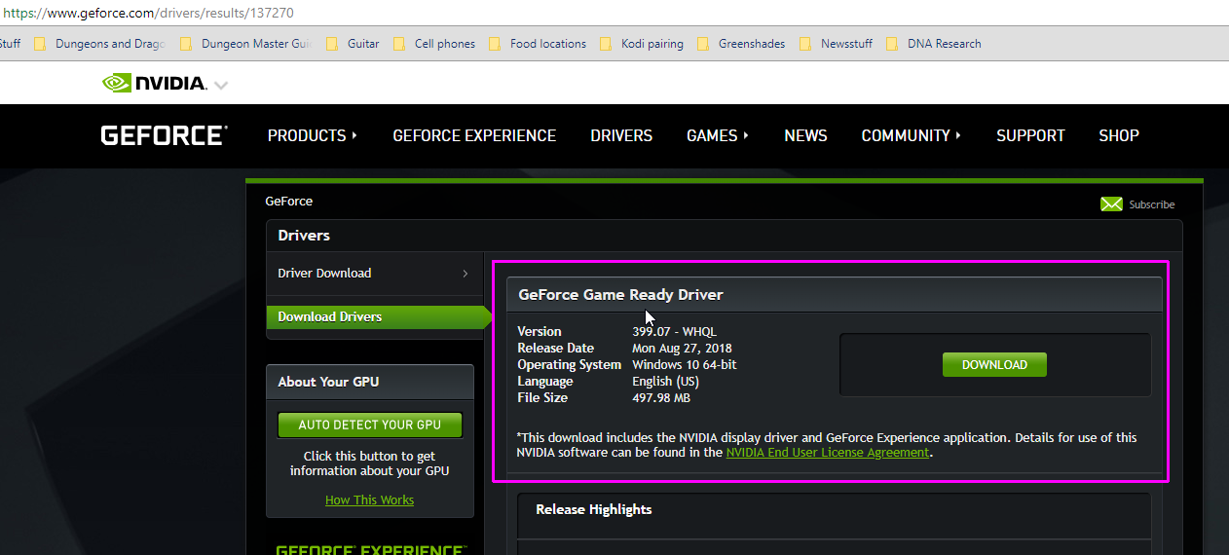Open the Guitar bookmark folder

[354, 44]
